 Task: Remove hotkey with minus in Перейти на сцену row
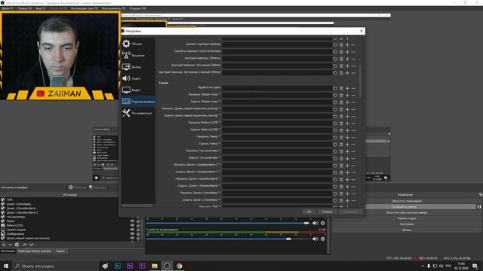click(353, 88)
